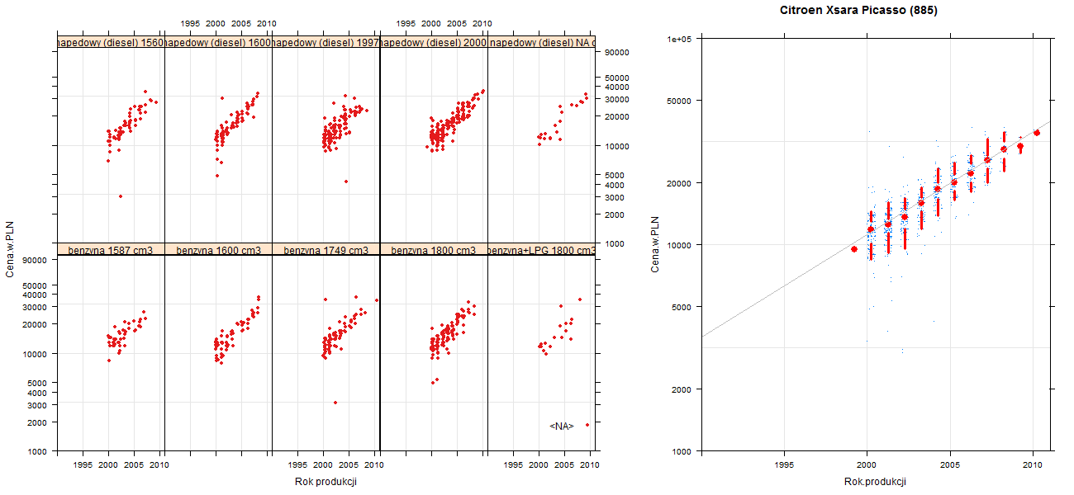Click the "2000" x-axis tick under Citroen chart
The image size is (1074, 495).
pos(867,466)
